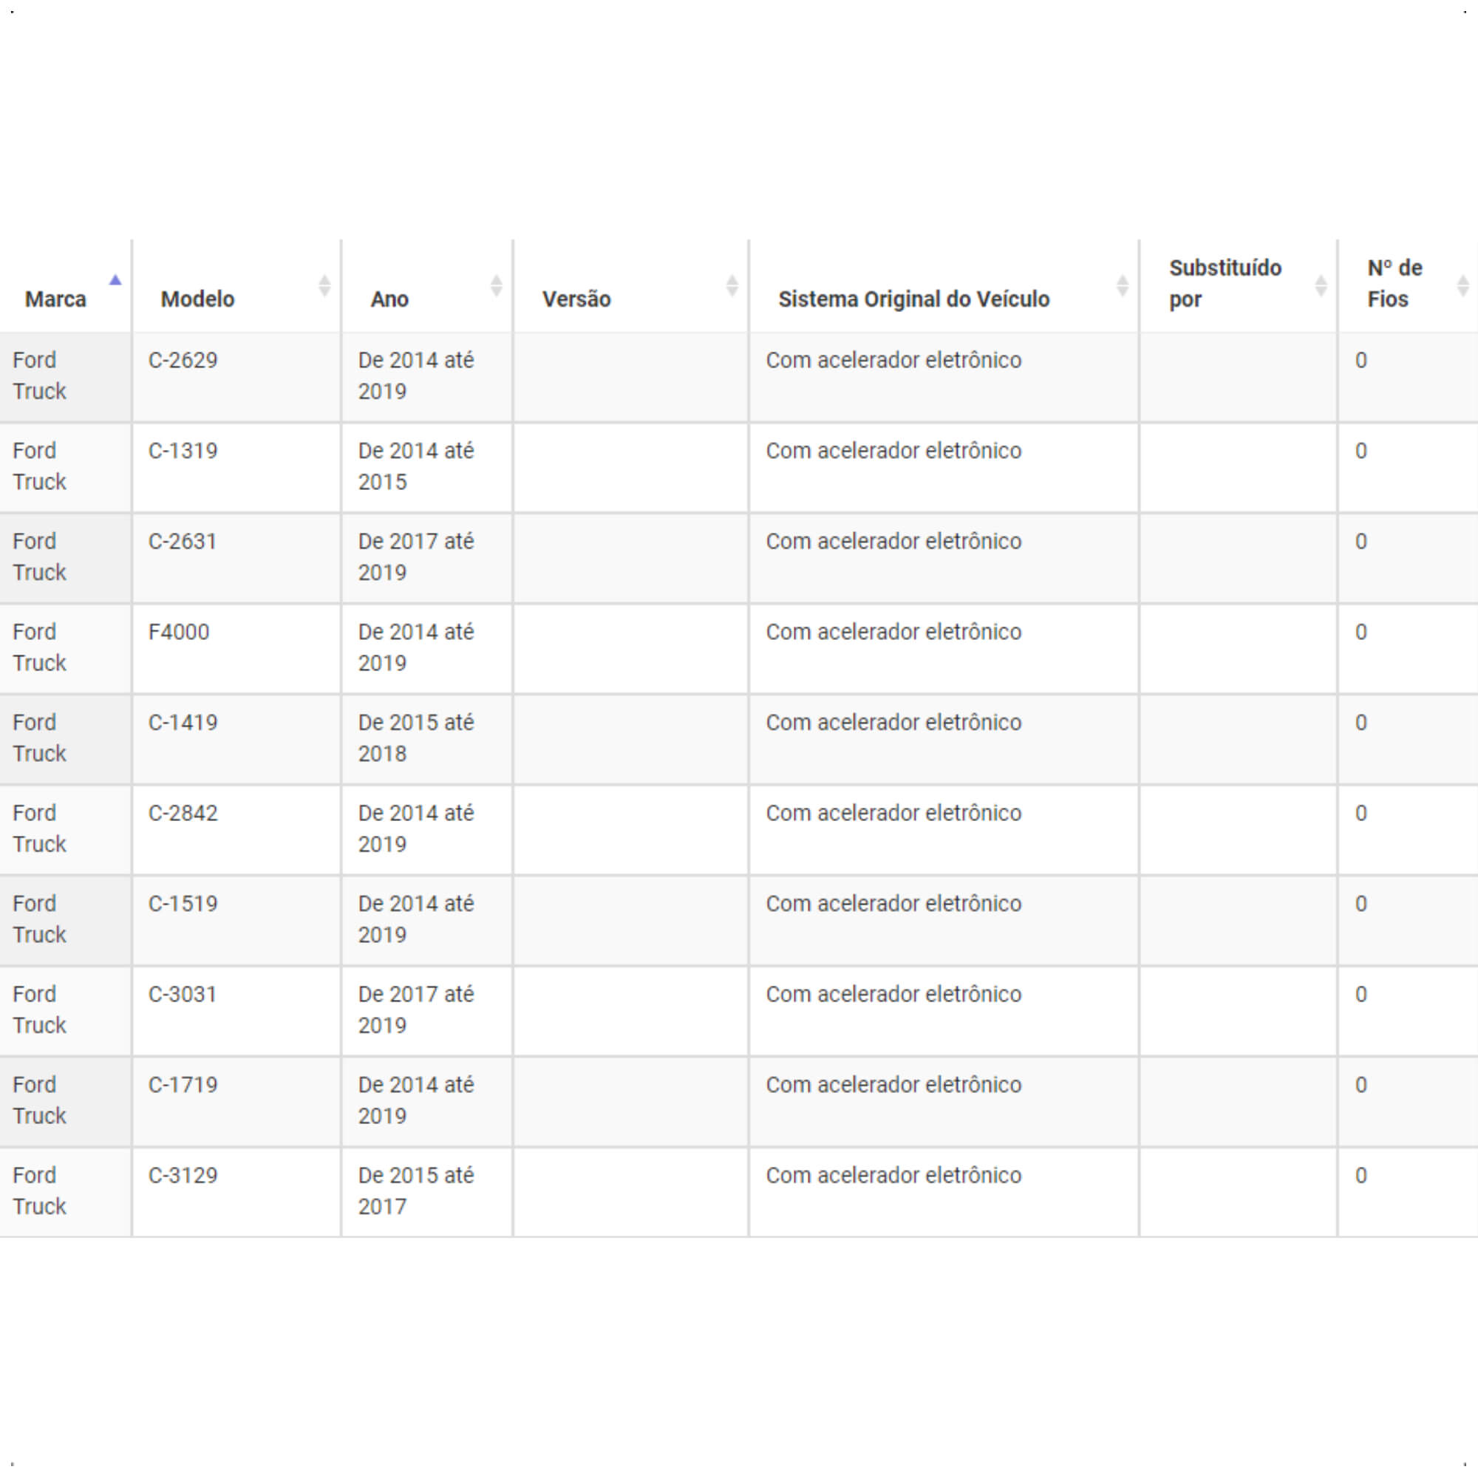1478x1478 pixels.
Task: Select the C-1719 model cell
Action: 236,1101
